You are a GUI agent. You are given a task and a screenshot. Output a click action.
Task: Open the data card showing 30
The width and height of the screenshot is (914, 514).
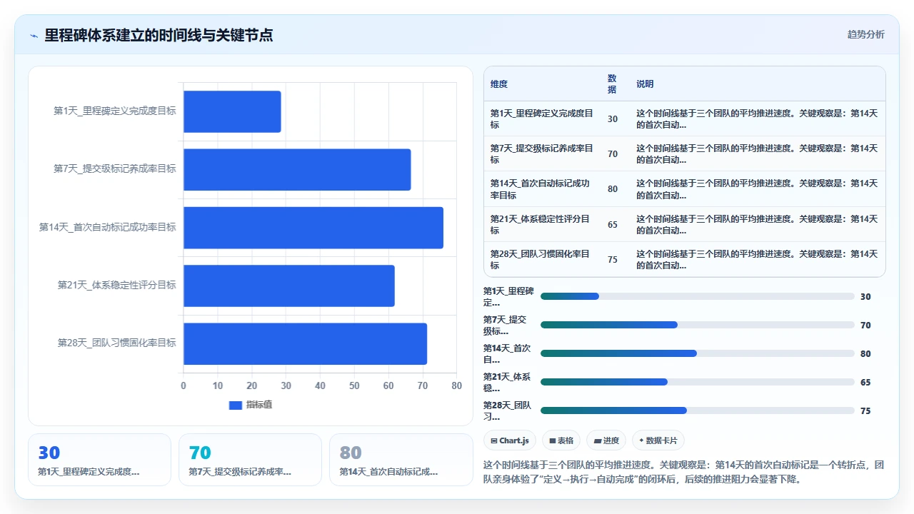(99, 460)
